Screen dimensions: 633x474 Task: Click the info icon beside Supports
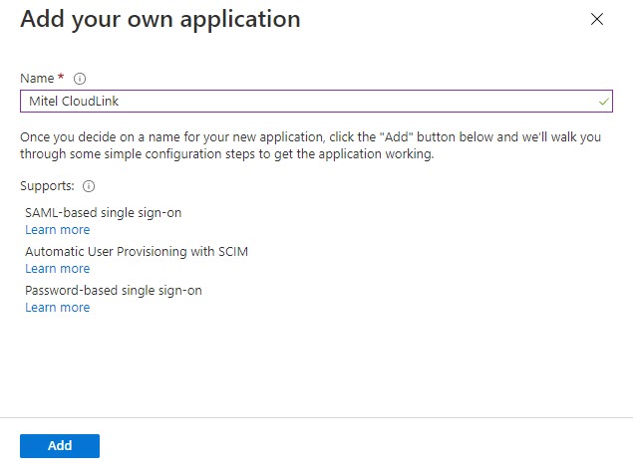pyautogui.click(x=89, y=186)
